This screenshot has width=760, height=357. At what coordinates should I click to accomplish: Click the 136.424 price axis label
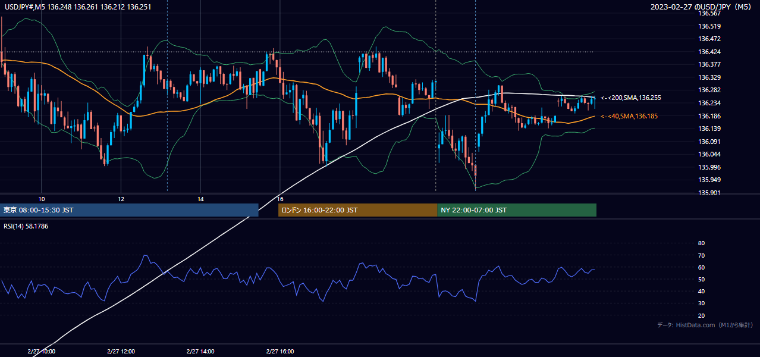pyautogui.click(x=709, y=52)
